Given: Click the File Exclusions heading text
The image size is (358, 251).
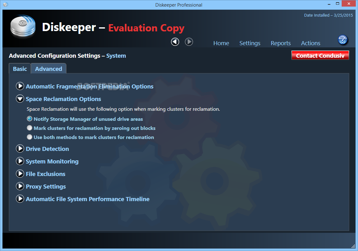Looking at the screenshot, I should [x=46, y=174].
